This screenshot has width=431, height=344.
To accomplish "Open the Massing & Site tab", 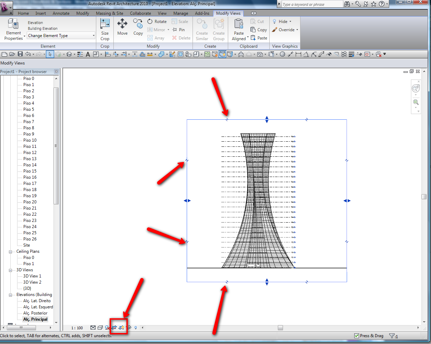I will (109, 13).
